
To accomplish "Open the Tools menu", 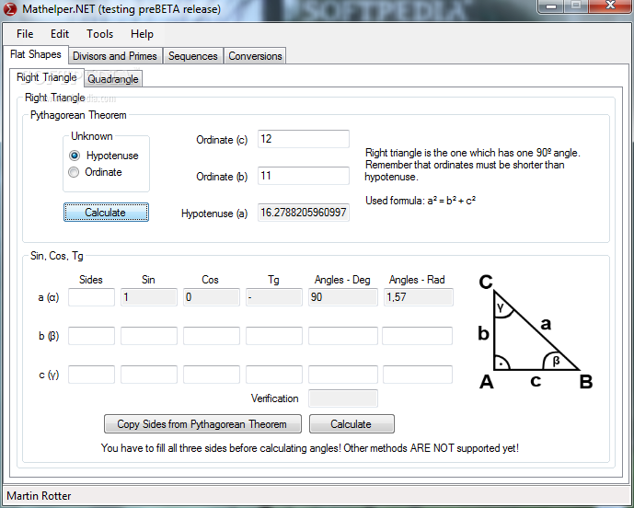I will [99, 34].
